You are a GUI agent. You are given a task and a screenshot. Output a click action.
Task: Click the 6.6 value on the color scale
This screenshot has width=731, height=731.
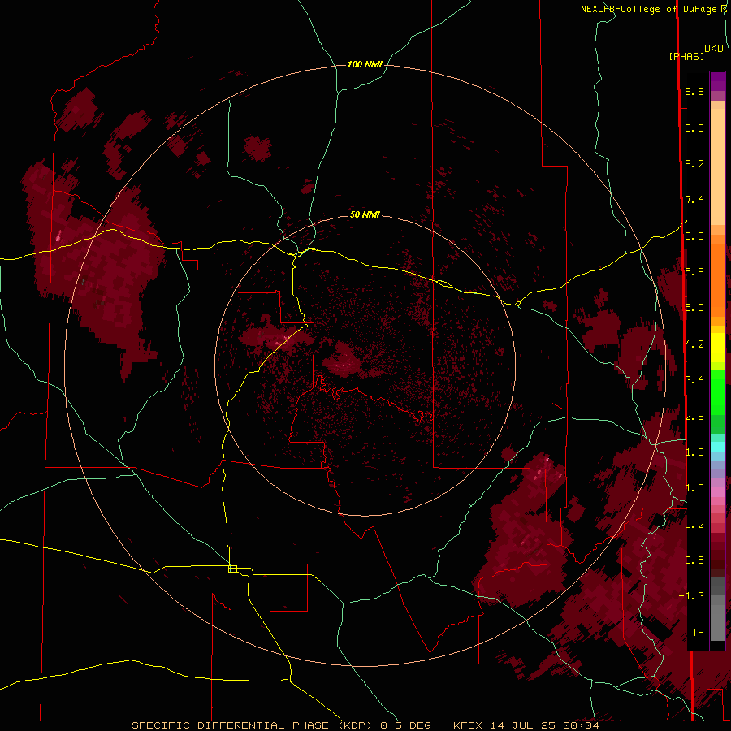click(x=694, y=236)
